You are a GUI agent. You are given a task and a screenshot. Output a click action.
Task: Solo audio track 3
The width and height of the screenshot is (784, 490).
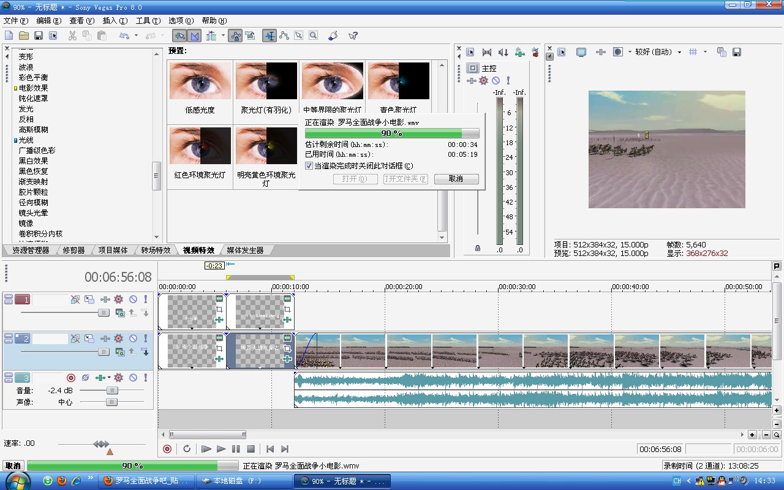[x=146, y=378]
